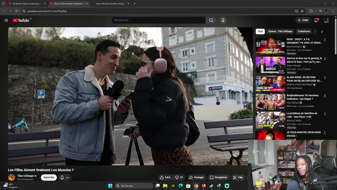
Task: Open the tab search dropdown arrow
Action: pyautogui.click(x=3, y=4)
